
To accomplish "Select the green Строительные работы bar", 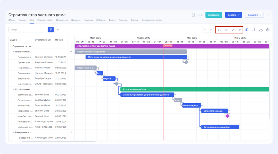I will coord(195,89).
